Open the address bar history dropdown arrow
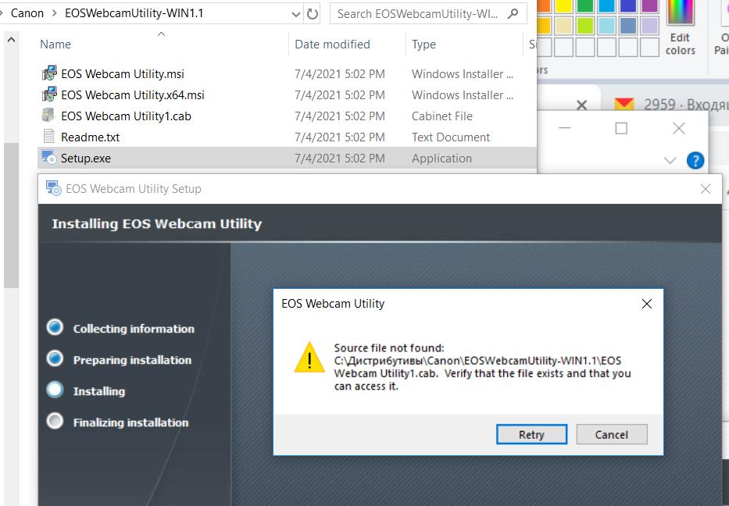Viewport: 729px width, 506px height. pos(295,13)
